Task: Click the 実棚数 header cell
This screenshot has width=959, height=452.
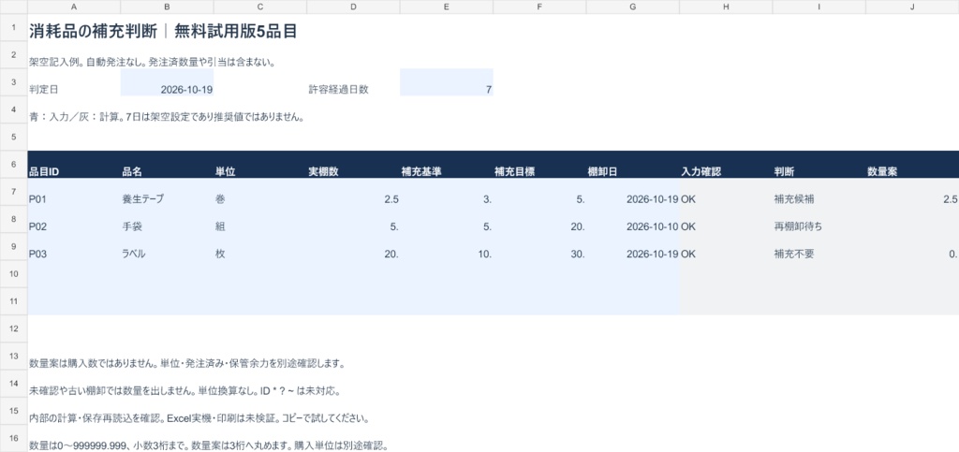Action: (353, 165)
